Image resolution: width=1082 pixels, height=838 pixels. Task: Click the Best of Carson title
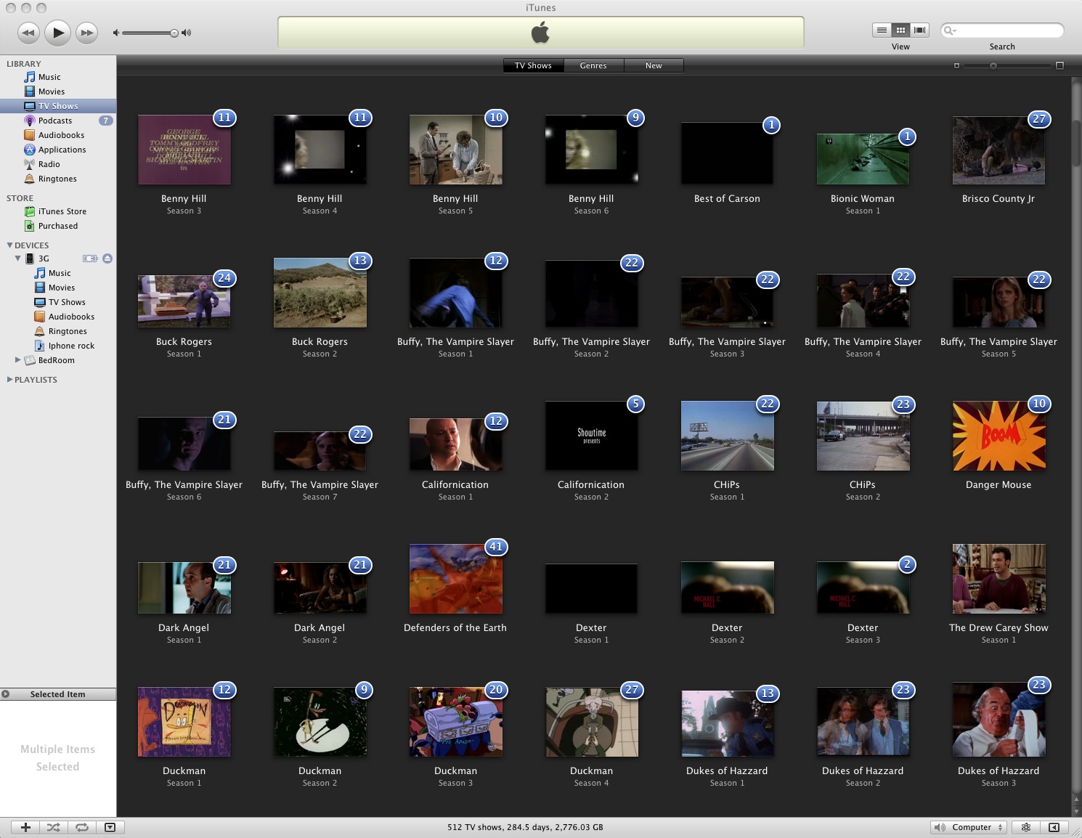(x=727, y=199)
